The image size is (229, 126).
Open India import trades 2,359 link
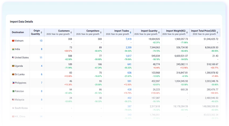click(129, 47)
